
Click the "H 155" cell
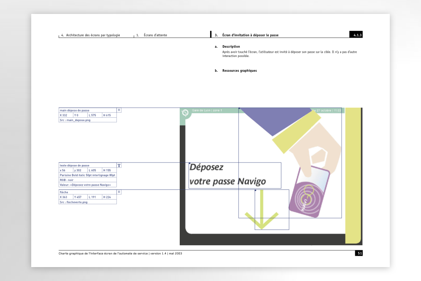(109, 170)
